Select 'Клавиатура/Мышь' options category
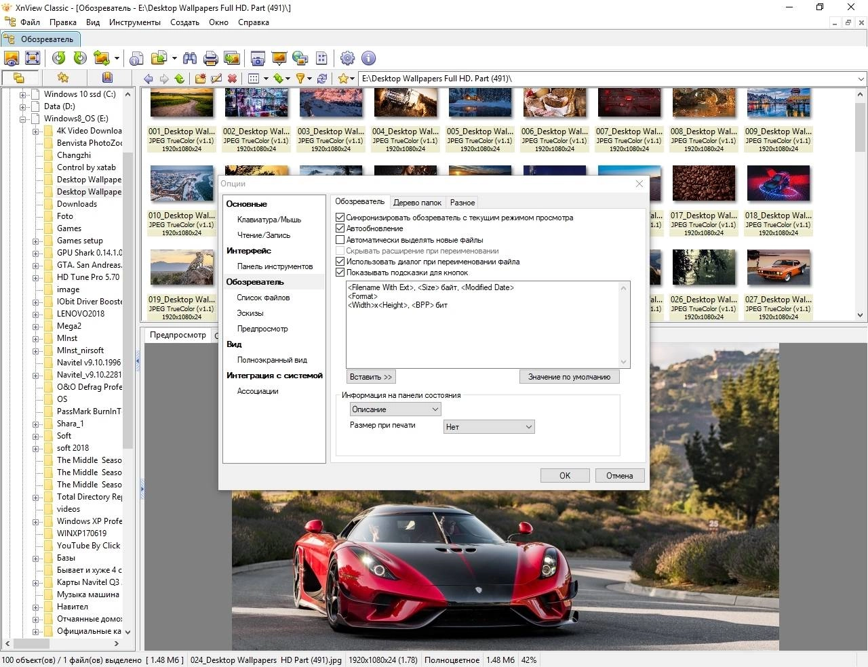The image size is (868, 667). (x=269, y=220)
